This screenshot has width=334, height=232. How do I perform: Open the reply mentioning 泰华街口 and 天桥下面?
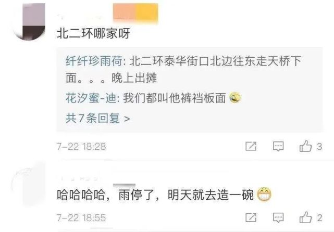pos(183,70)
